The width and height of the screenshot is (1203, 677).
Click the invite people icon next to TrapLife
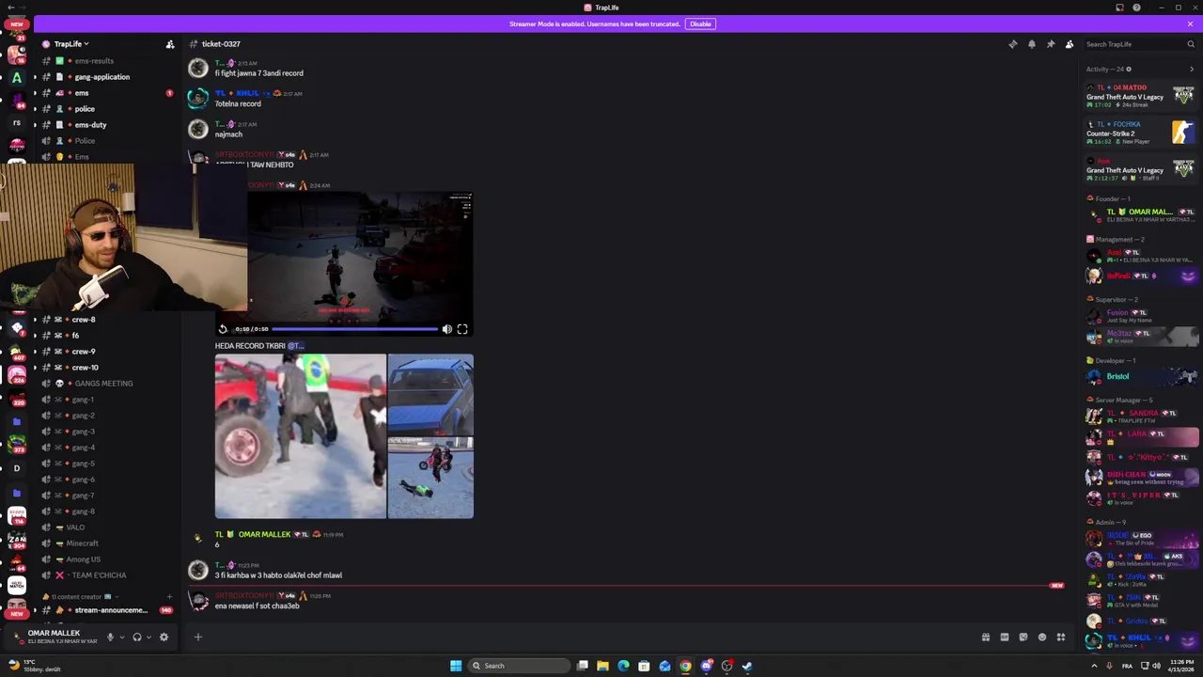point(170,44)
